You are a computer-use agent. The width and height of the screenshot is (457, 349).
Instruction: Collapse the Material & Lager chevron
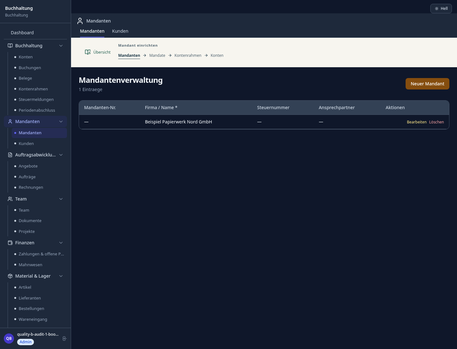[x=61, y=276]
